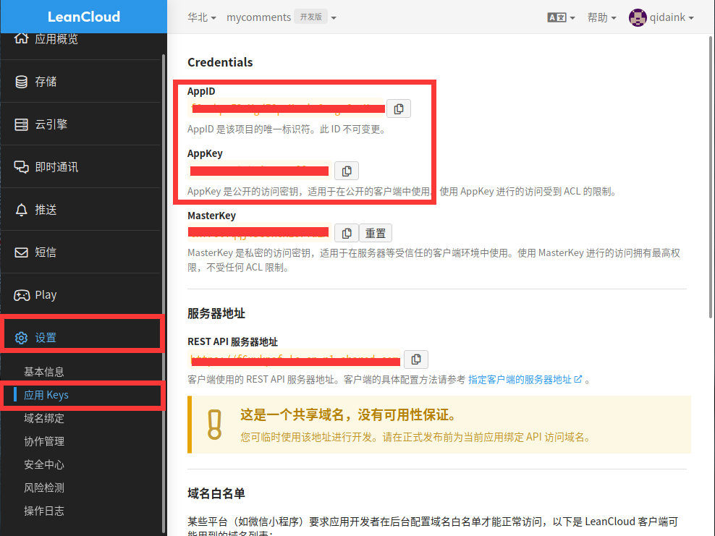This screenshot has height=536, width=715.
Task: Select 安全中心 in settings submenu
Action: 44,464
